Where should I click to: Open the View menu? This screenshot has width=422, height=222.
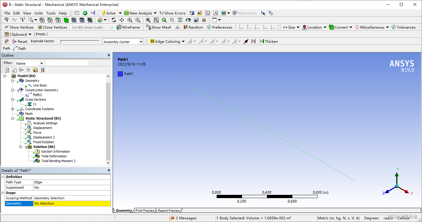(27, 13)
